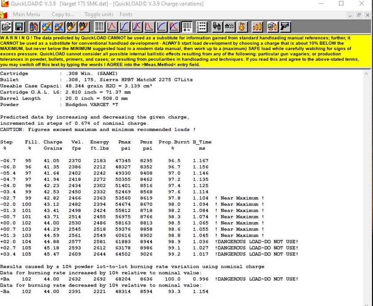Click the omega-pi conversion arrows icon

point(217,27)
